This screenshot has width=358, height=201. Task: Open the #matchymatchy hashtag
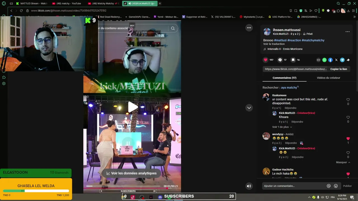(x=313, y=40)
